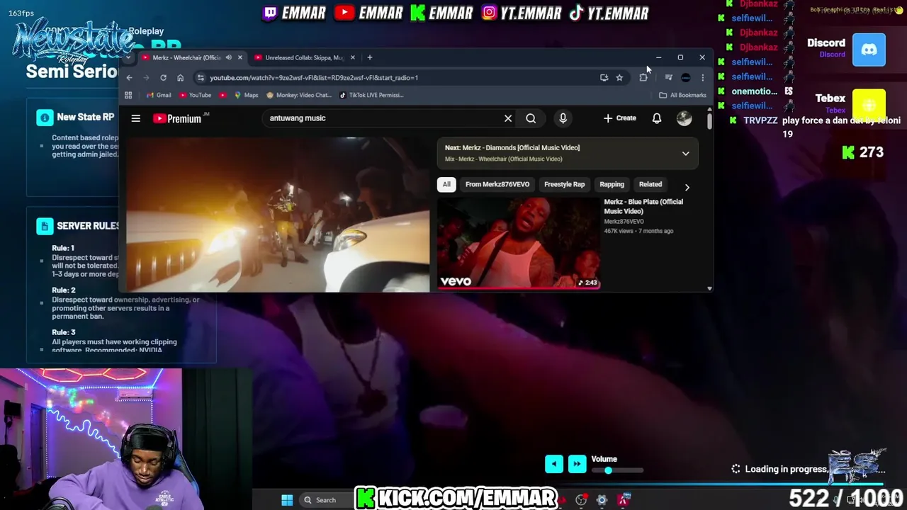Select the Freestyle Rap chip
Screen dimensions: 907x510
click(x=564, y=184)
